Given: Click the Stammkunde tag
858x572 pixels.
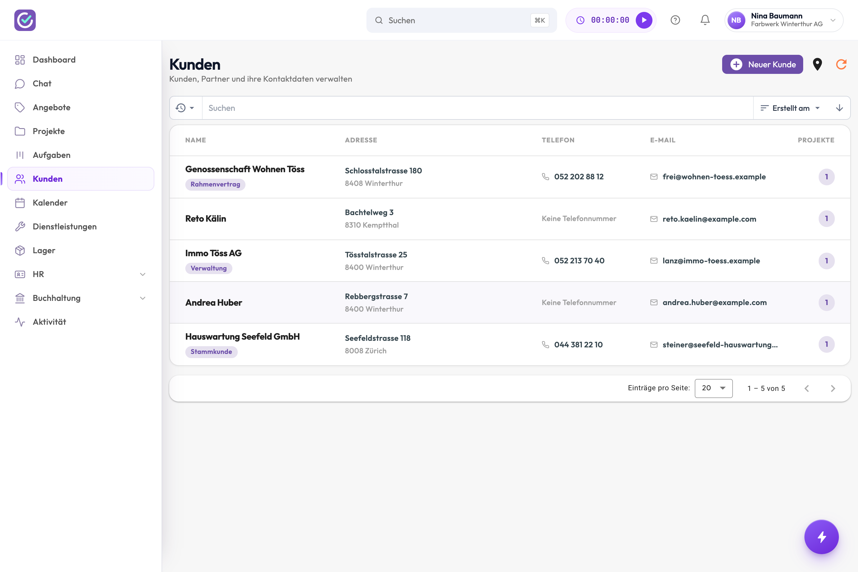Looking at the screenshot, I should pyautogui.click(x=211, y=352).
